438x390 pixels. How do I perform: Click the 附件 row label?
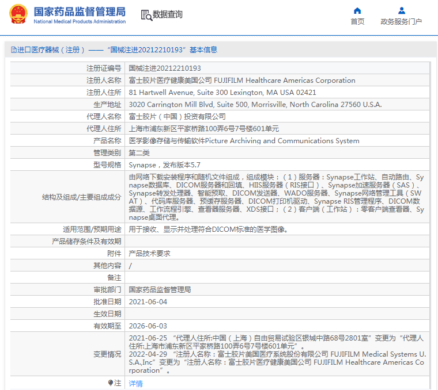pos(114,254)
